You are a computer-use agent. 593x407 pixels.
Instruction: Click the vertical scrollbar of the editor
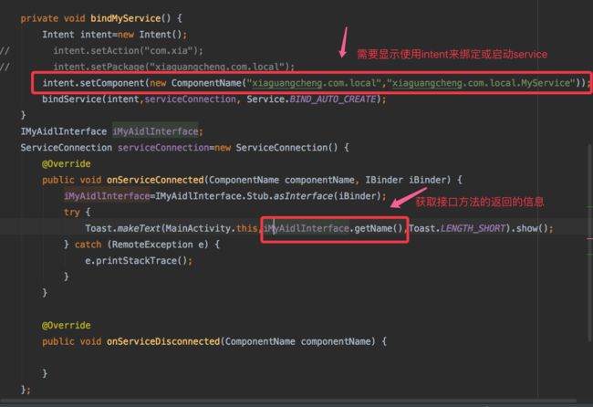tap(590, 242)
